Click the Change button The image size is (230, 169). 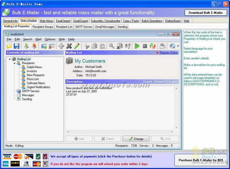[x=136, y=139]
